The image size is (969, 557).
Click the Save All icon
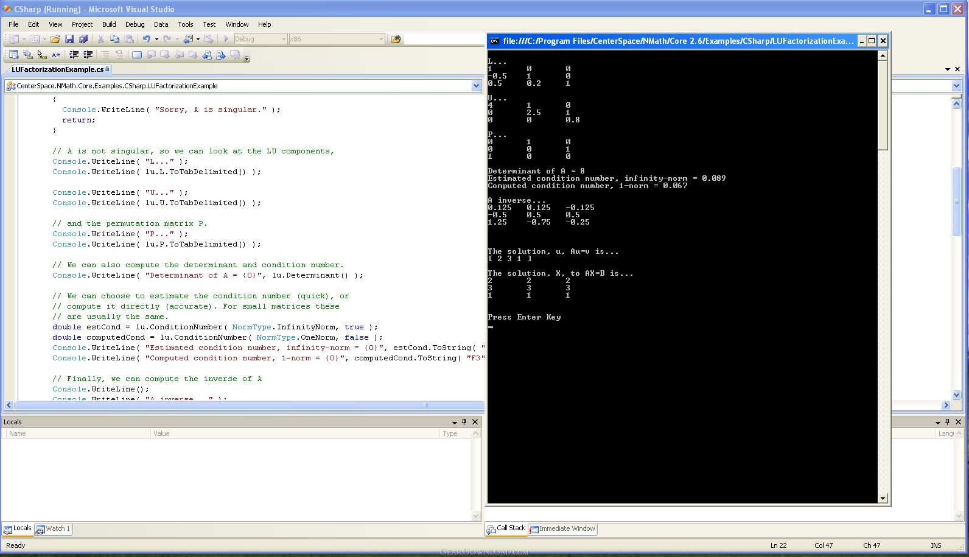tap(83, 39)
